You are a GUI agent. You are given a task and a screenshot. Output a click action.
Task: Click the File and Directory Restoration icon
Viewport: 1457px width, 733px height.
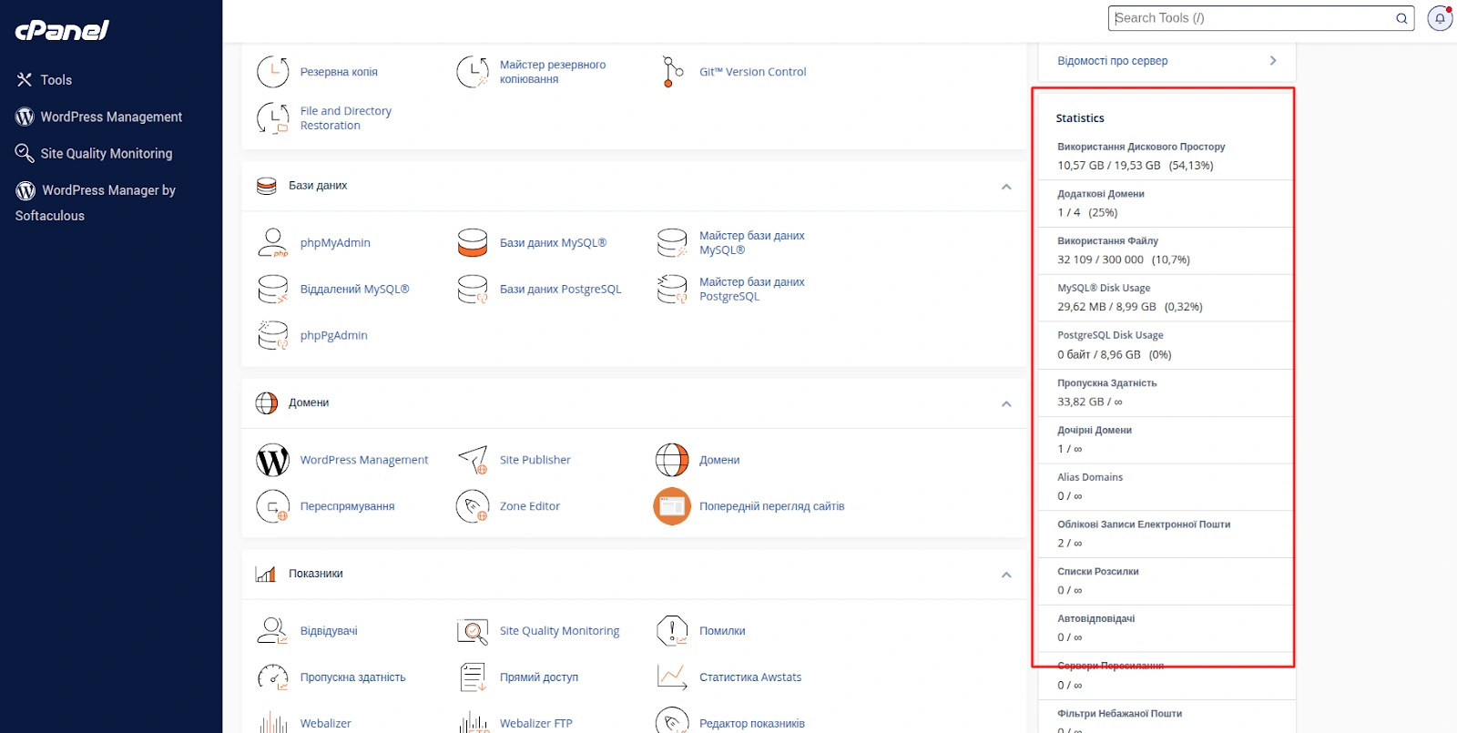pyautogui.click(x=272, y=118)
